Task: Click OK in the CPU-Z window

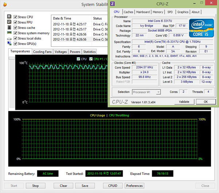Action: 206,102
